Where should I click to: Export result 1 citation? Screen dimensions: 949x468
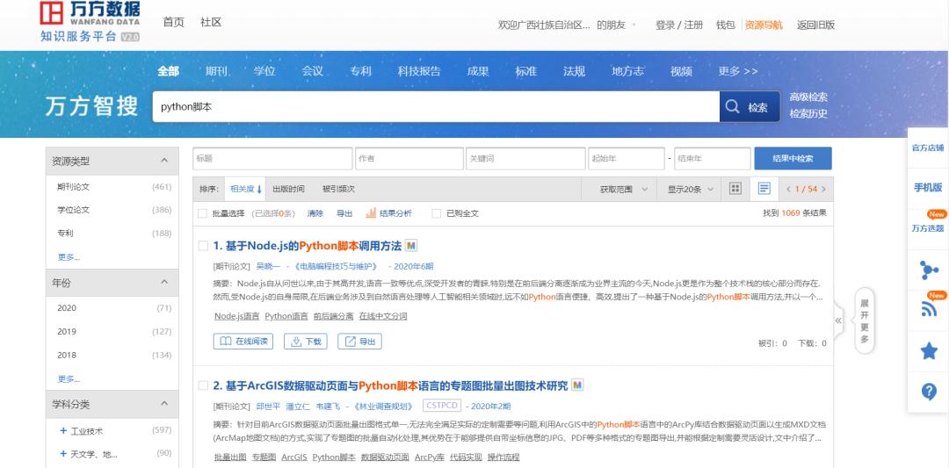tap(359, 342)
